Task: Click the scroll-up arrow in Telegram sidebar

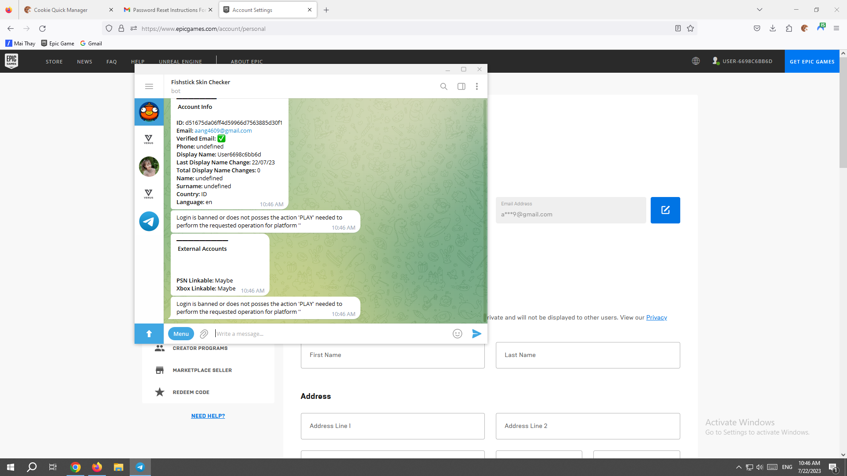Action: pos(149,334)
